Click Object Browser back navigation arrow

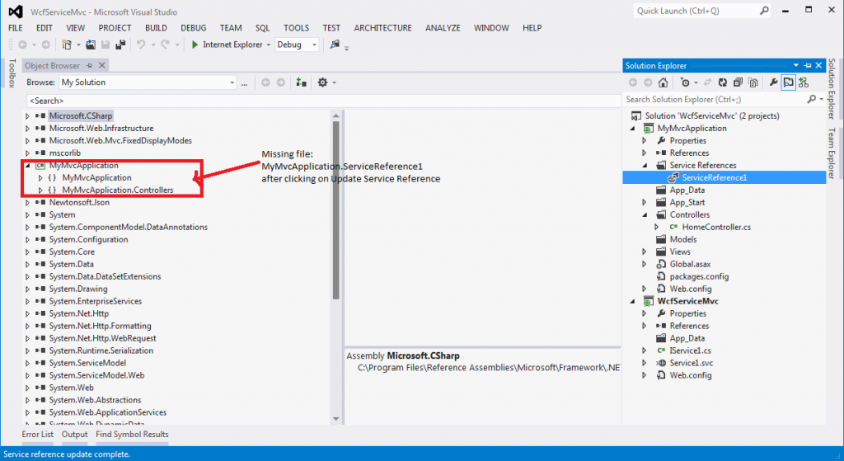pyautogui.click(x=265, y=82)
